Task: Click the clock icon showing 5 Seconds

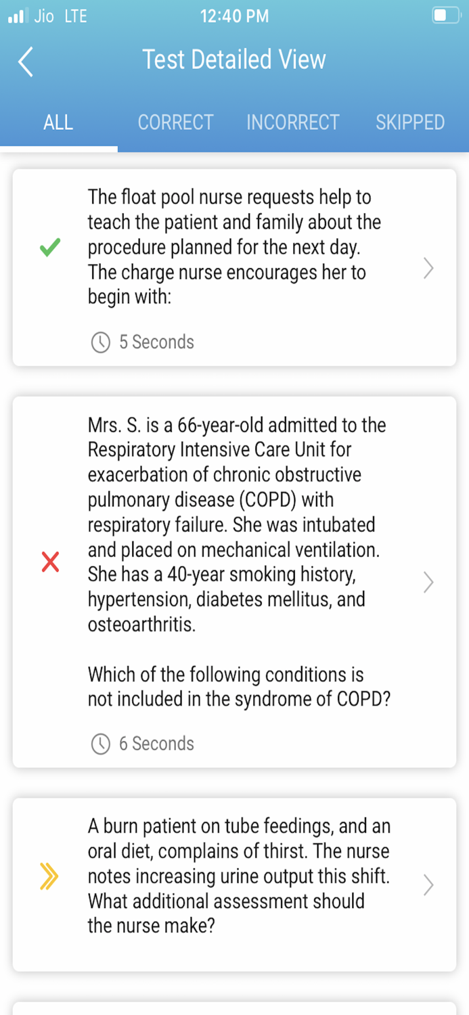Action: (x=101, y=343)
